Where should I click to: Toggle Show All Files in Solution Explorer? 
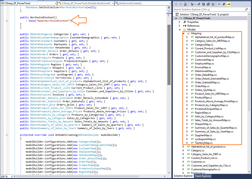point(213,4)
